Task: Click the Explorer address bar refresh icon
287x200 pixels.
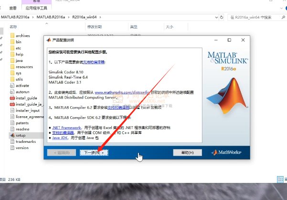Action: pos(222,17)
